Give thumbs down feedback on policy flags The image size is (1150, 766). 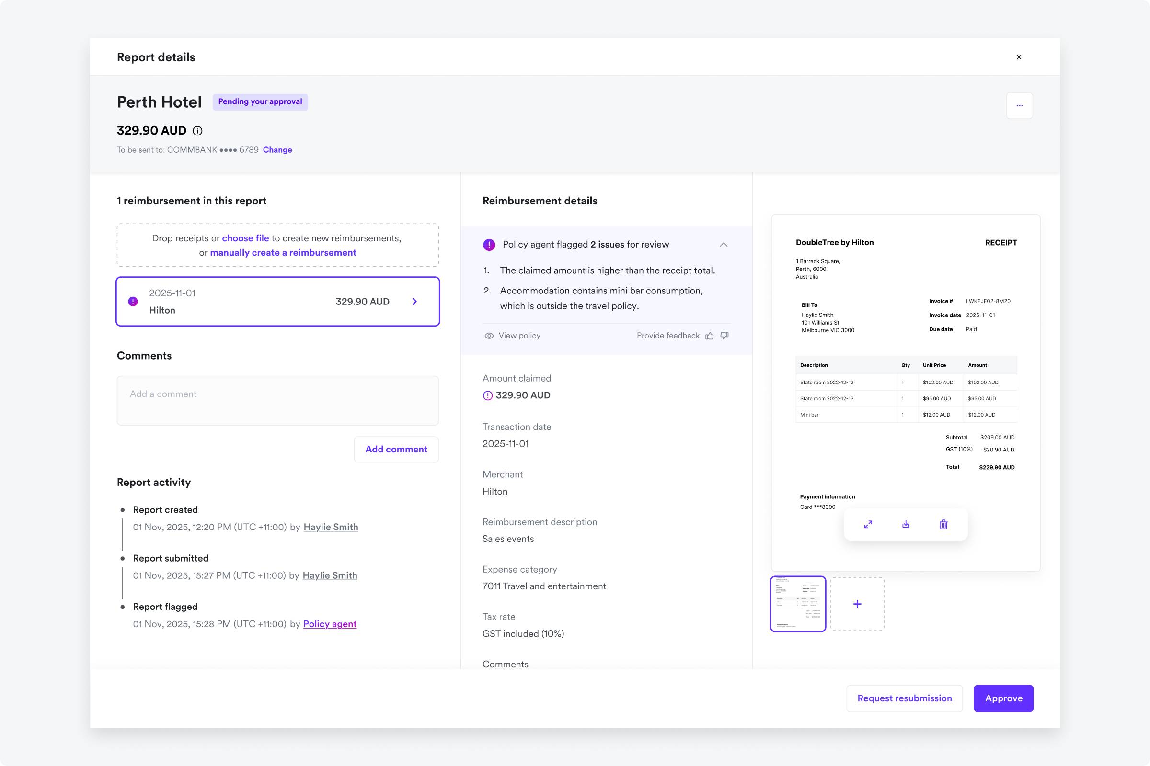point(724,336)
